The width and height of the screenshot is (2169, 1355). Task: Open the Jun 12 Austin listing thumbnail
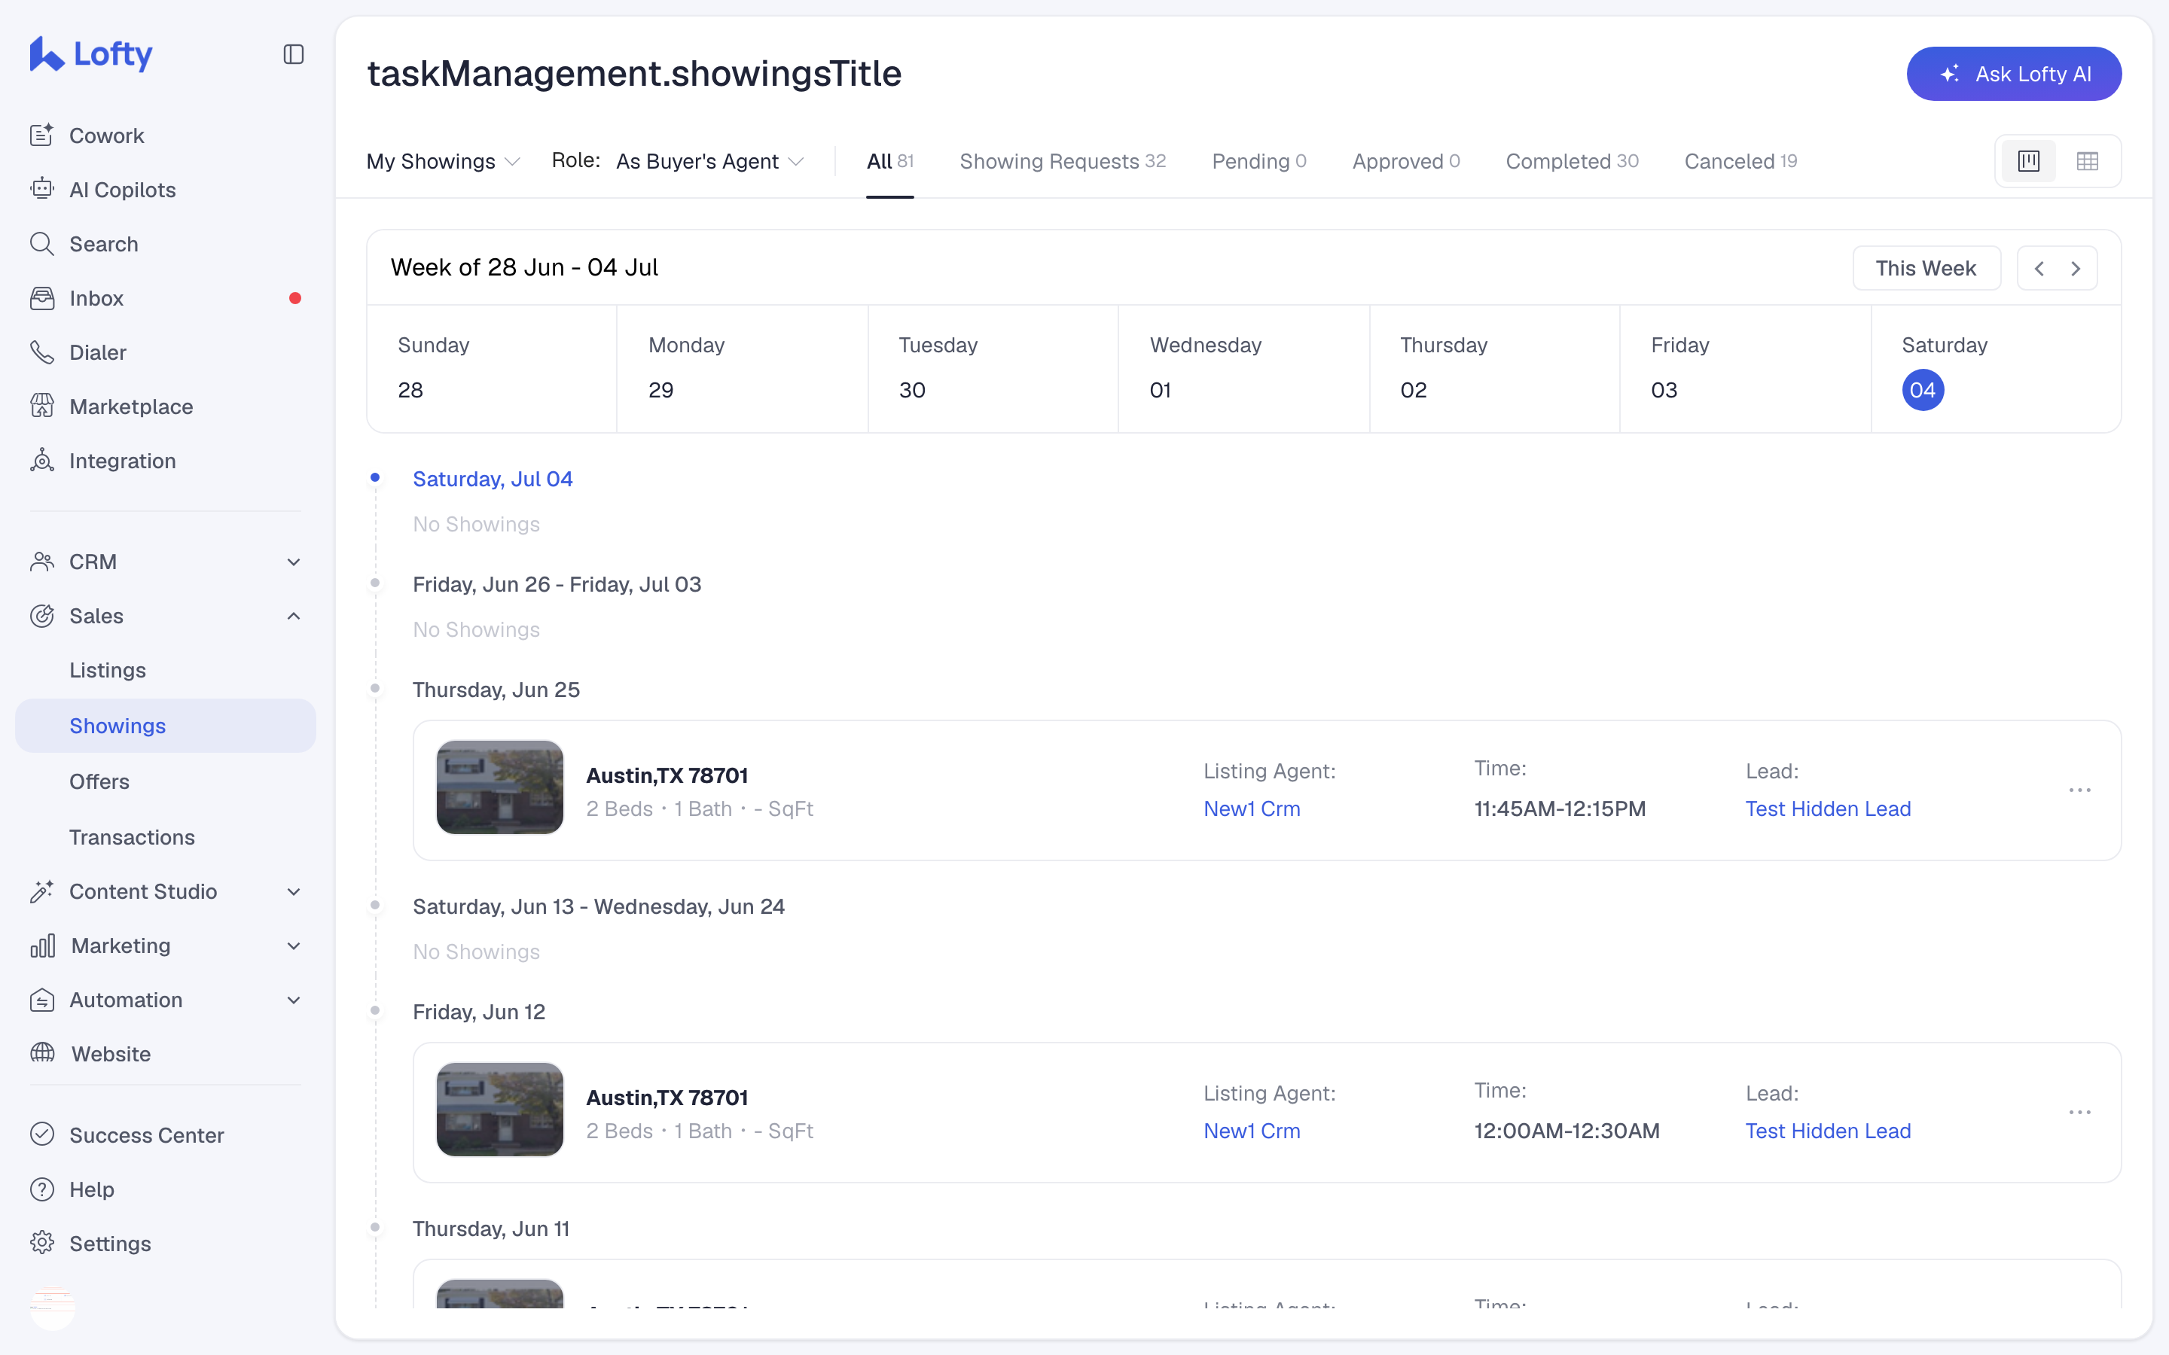point(499,1110)
